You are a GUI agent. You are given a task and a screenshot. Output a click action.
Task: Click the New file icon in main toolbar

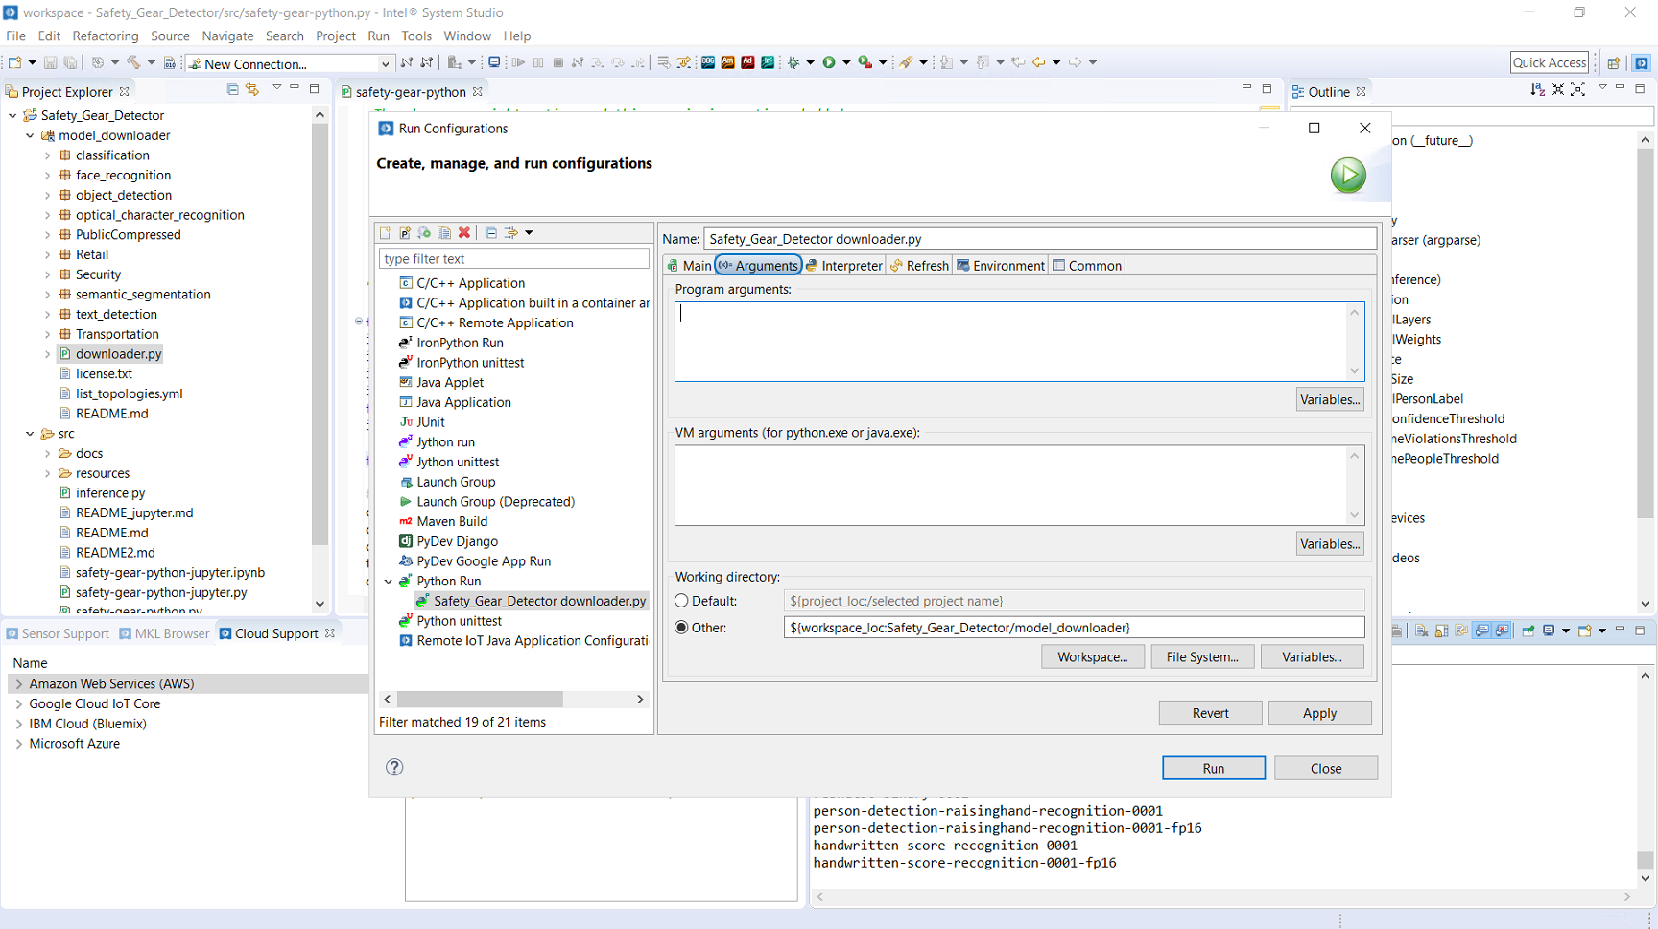[15, 62]
